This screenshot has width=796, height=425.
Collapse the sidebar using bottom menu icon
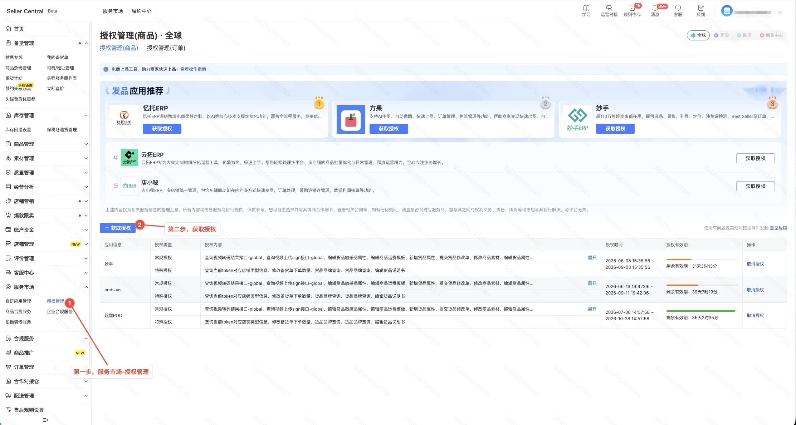pyautogui.click(x=45, y=420)
